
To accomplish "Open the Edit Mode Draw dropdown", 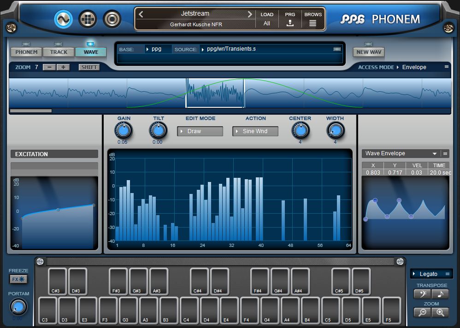I will [200, 131].
